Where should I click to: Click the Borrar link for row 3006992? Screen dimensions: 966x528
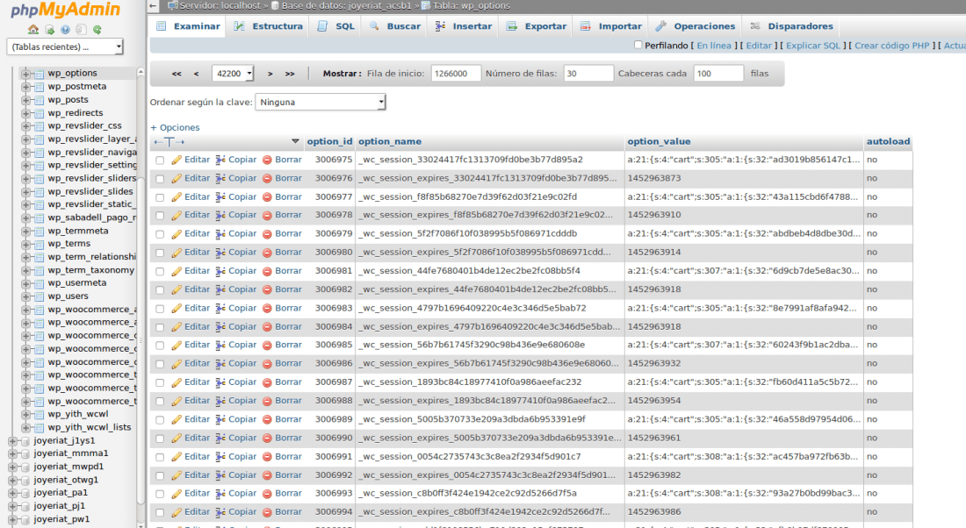288,475
